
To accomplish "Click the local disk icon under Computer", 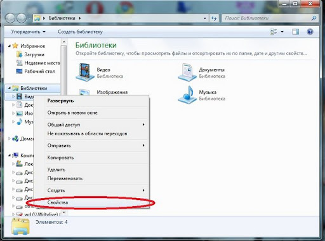I will tap(19, 164).
